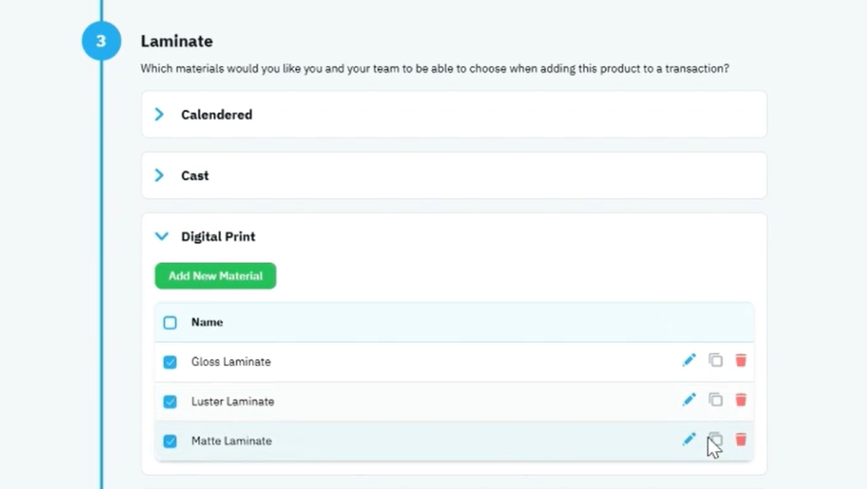Click the Add New Material button

pyautogui.click(x=215, y=276)
